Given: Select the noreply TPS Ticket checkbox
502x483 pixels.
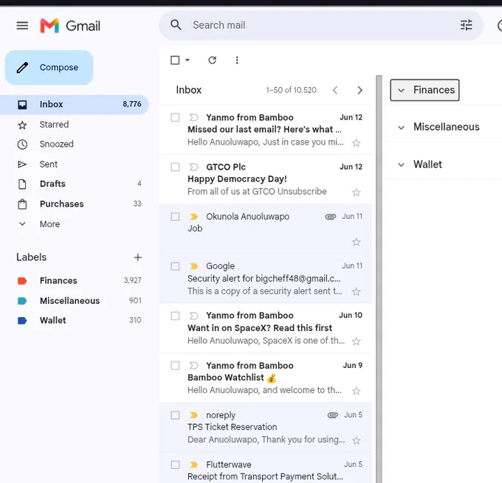Looking at the screenshot, I should (175, 415).
